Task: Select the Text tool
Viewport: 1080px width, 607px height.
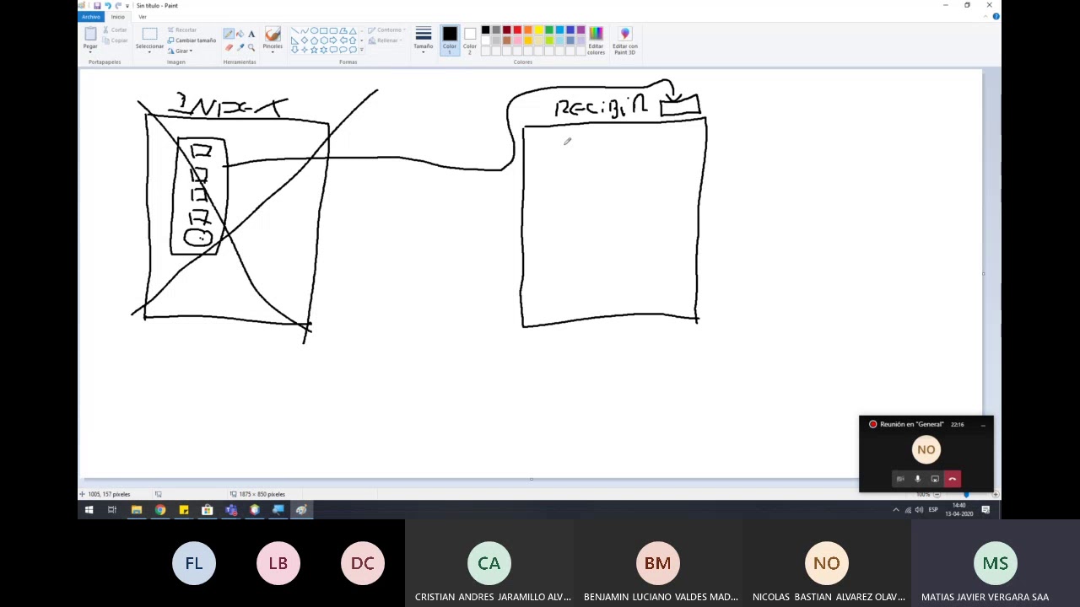Action: coord(251,34)
